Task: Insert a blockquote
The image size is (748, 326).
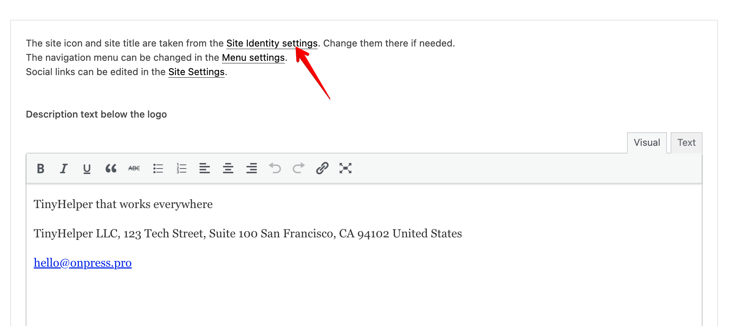Action: coord(111,168)
